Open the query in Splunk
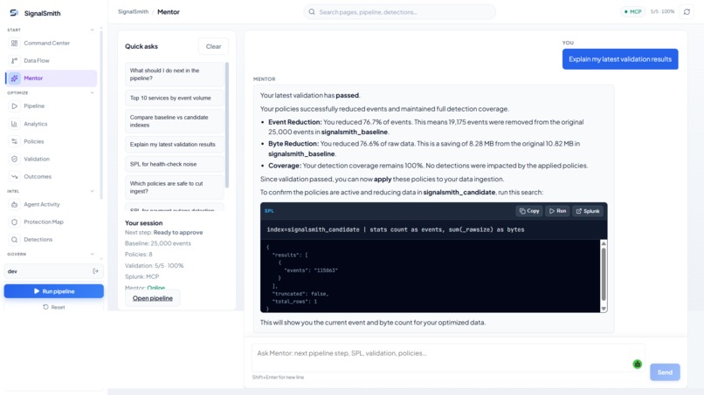The height and width of the screenshot is (395, 704). click(x=588, y=211)
